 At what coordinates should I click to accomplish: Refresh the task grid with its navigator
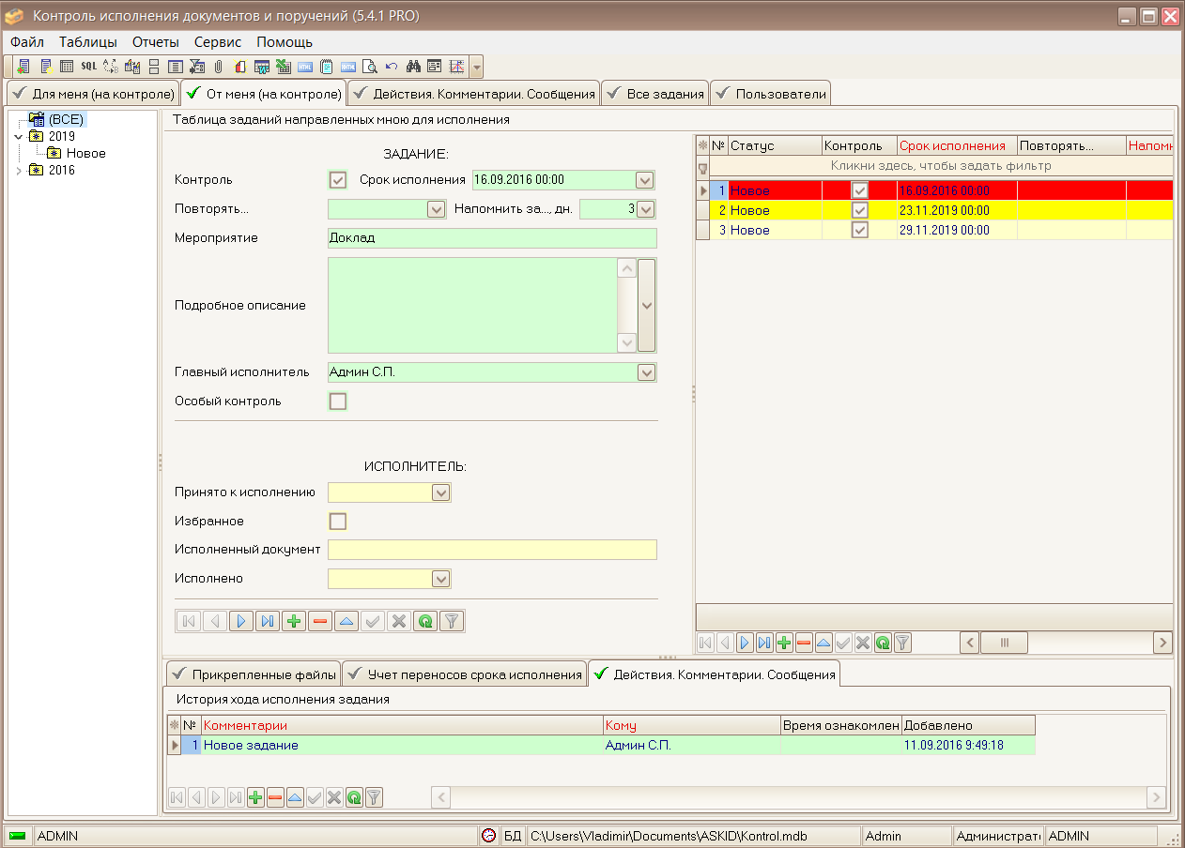[883, 643]
